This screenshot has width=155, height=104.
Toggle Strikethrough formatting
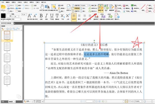click(57, 16)
